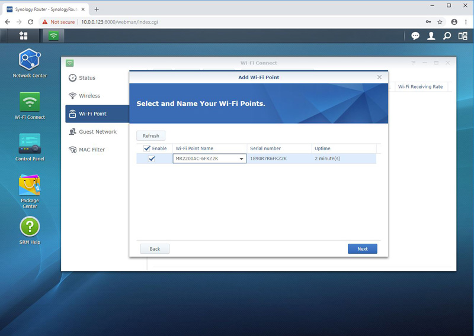Select the Status sidebar item
474x336 pixels.
coord(87,78)
